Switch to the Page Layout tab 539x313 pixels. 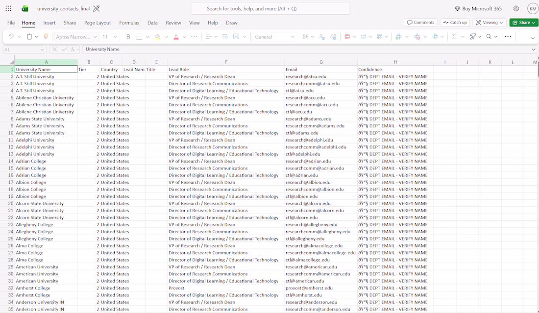click(x=98, y=23)
